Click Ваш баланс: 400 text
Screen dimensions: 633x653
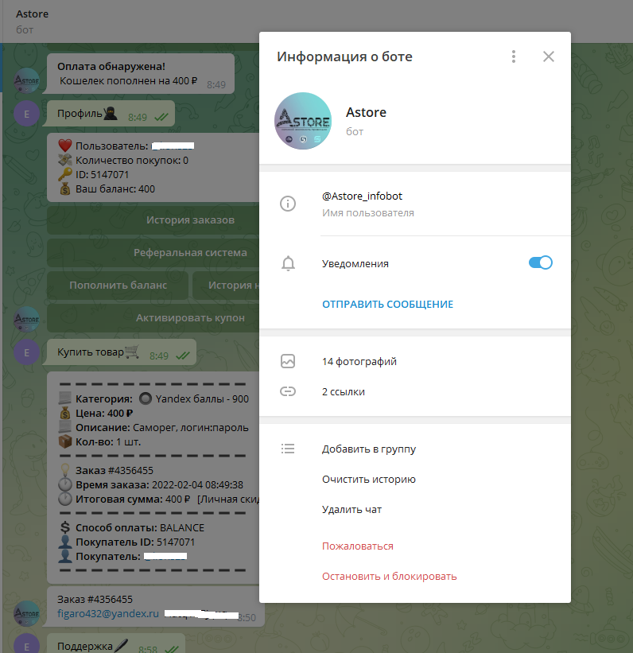pos(115,189)
